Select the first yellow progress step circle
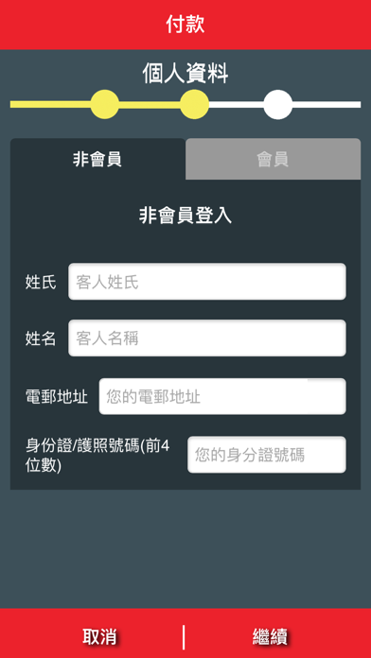371x658 pixels. point(105,105)
